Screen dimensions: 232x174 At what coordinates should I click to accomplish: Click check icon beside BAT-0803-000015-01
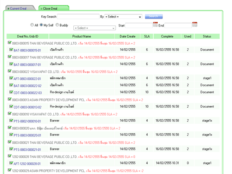(x=11, y=50)
